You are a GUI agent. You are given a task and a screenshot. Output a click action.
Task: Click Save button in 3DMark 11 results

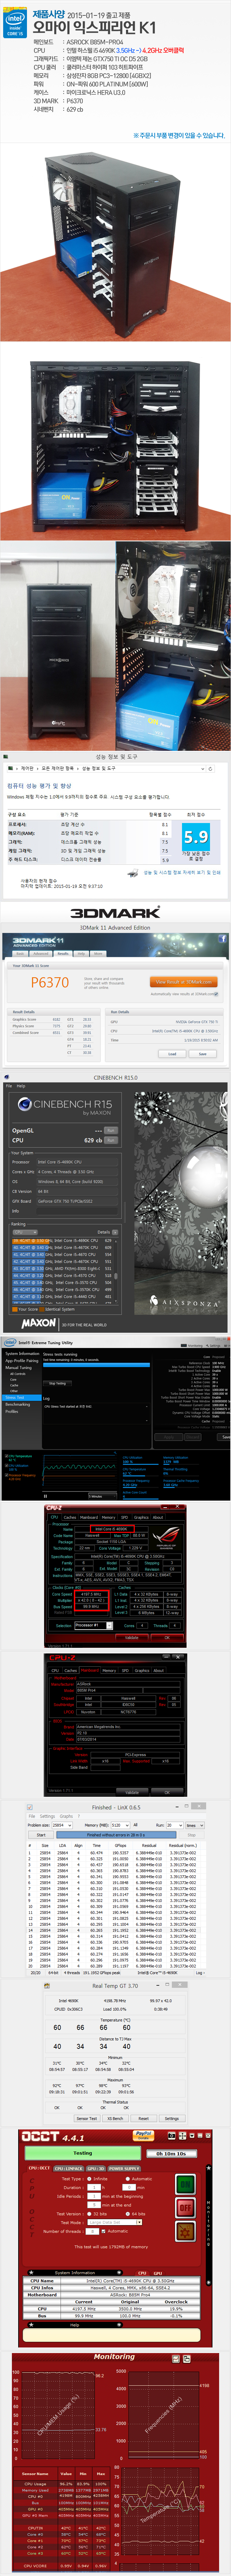coord(203,1054)
